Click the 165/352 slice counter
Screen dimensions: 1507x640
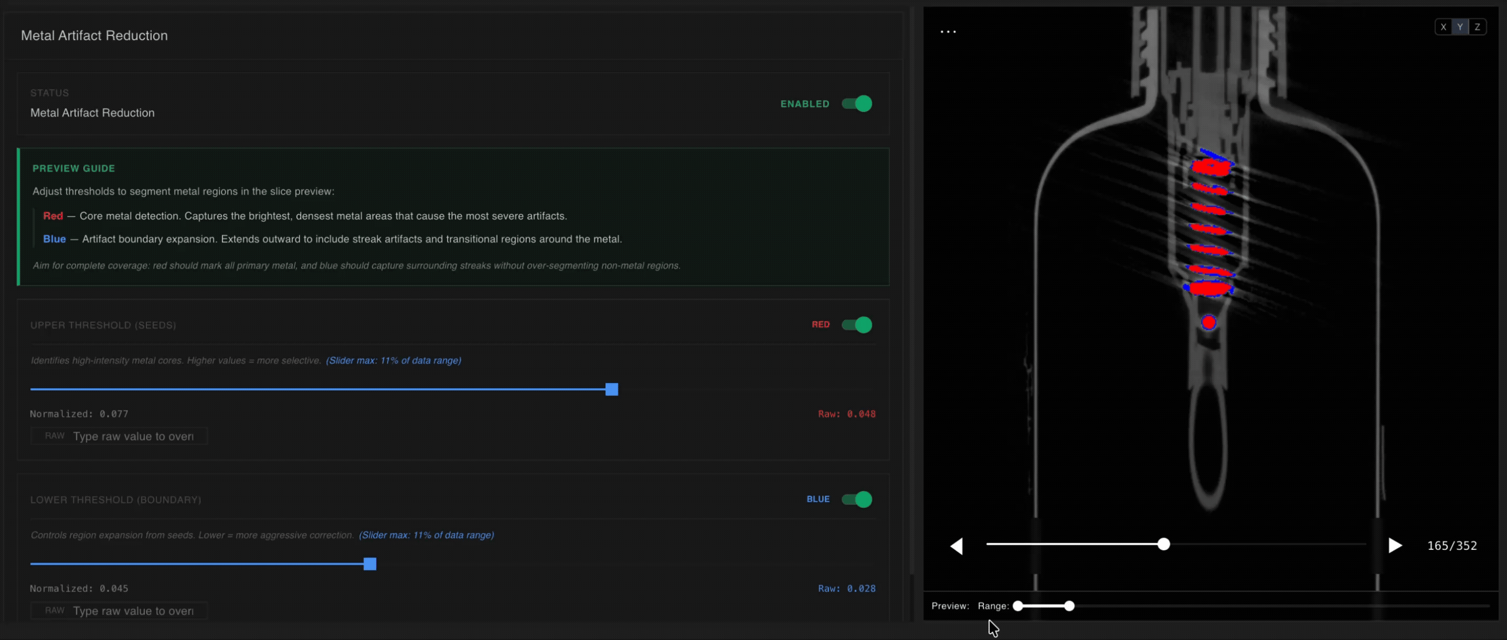(x=1452, y=545)
